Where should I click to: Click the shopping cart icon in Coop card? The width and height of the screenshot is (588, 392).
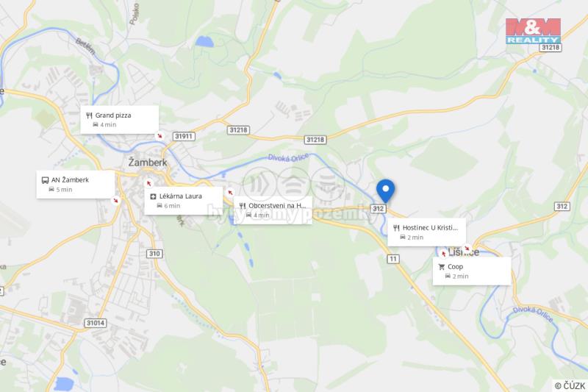442,267
